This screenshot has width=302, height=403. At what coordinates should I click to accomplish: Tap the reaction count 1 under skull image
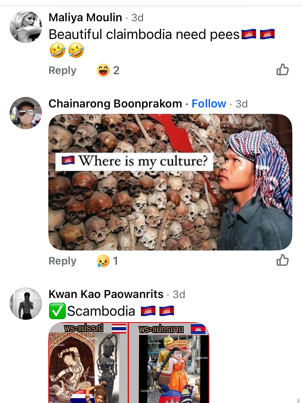tap(115, 261)
